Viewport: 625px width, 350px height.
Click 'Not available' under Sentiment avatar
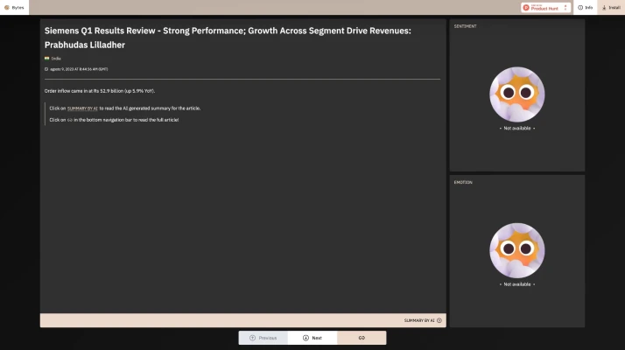pos(517,129)
